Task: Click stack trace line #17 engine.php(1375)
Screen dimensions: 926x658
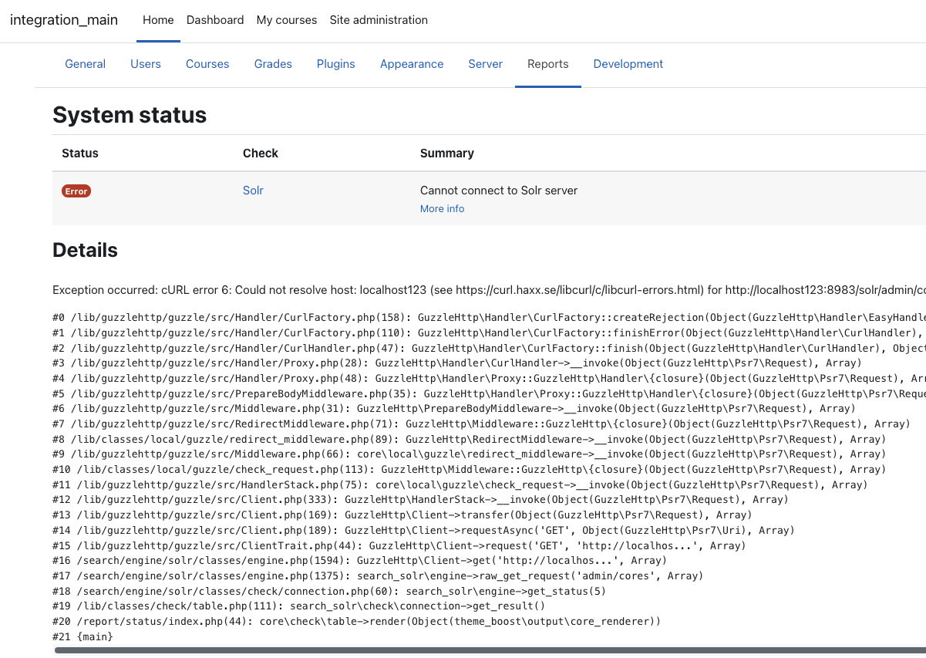Action: click(378, 575)
